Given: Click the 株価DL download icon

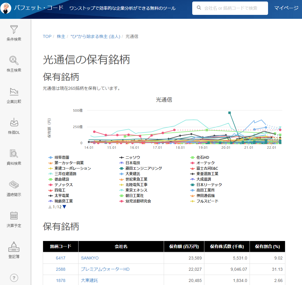Looking at the screenshot, I should point(14,123).
